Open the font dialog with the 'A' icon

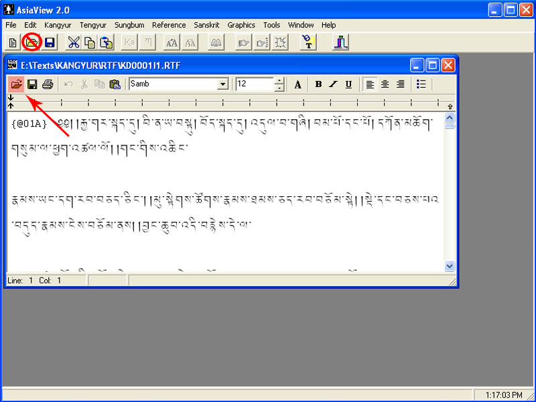point(297,84)
